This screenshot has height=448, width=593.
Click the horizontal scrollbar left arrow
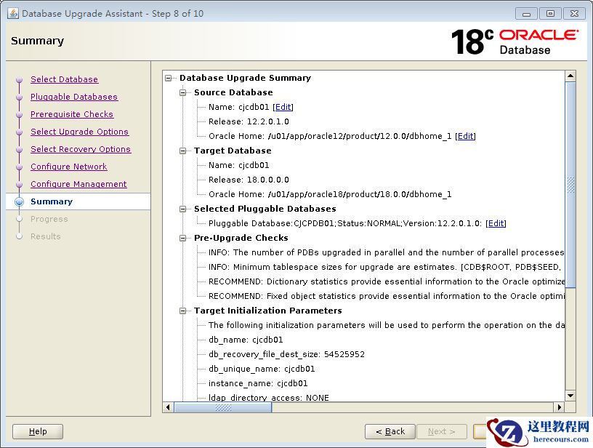coord(169,407)
